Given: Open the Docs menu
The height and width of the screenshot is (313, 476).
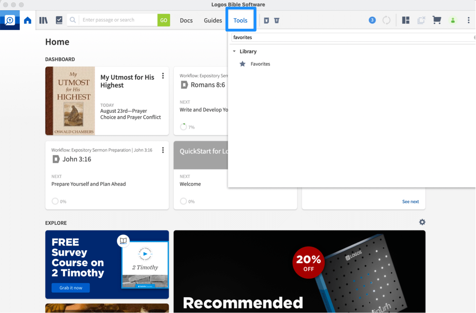Looking at the screenshot, I should point(186,20).
